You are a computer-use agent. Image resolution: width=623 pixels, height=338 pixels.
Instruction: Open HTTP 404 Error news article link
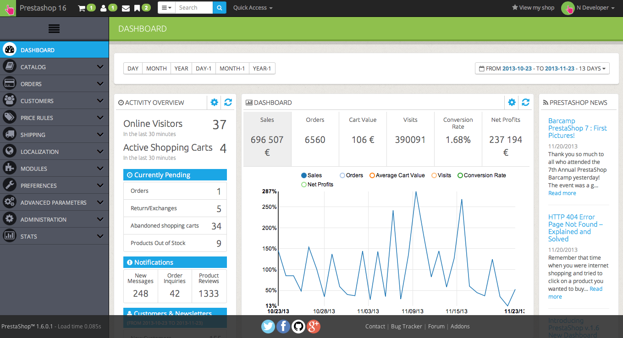[x=575, y=228]
